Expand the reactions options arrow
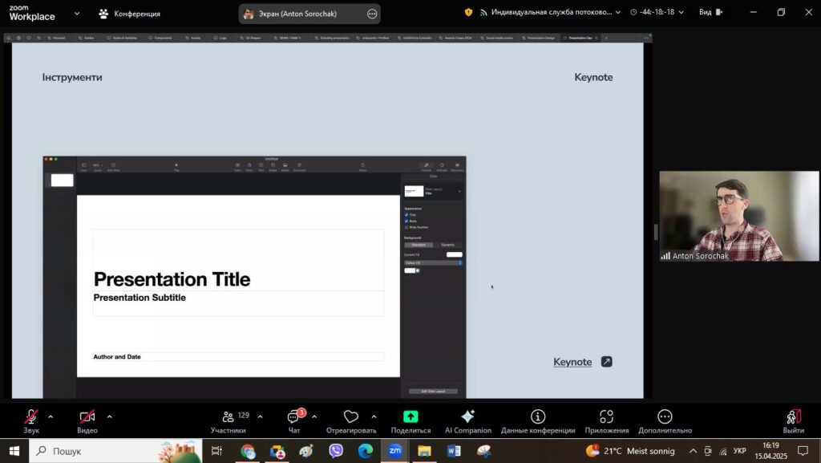 coord(374,416)
